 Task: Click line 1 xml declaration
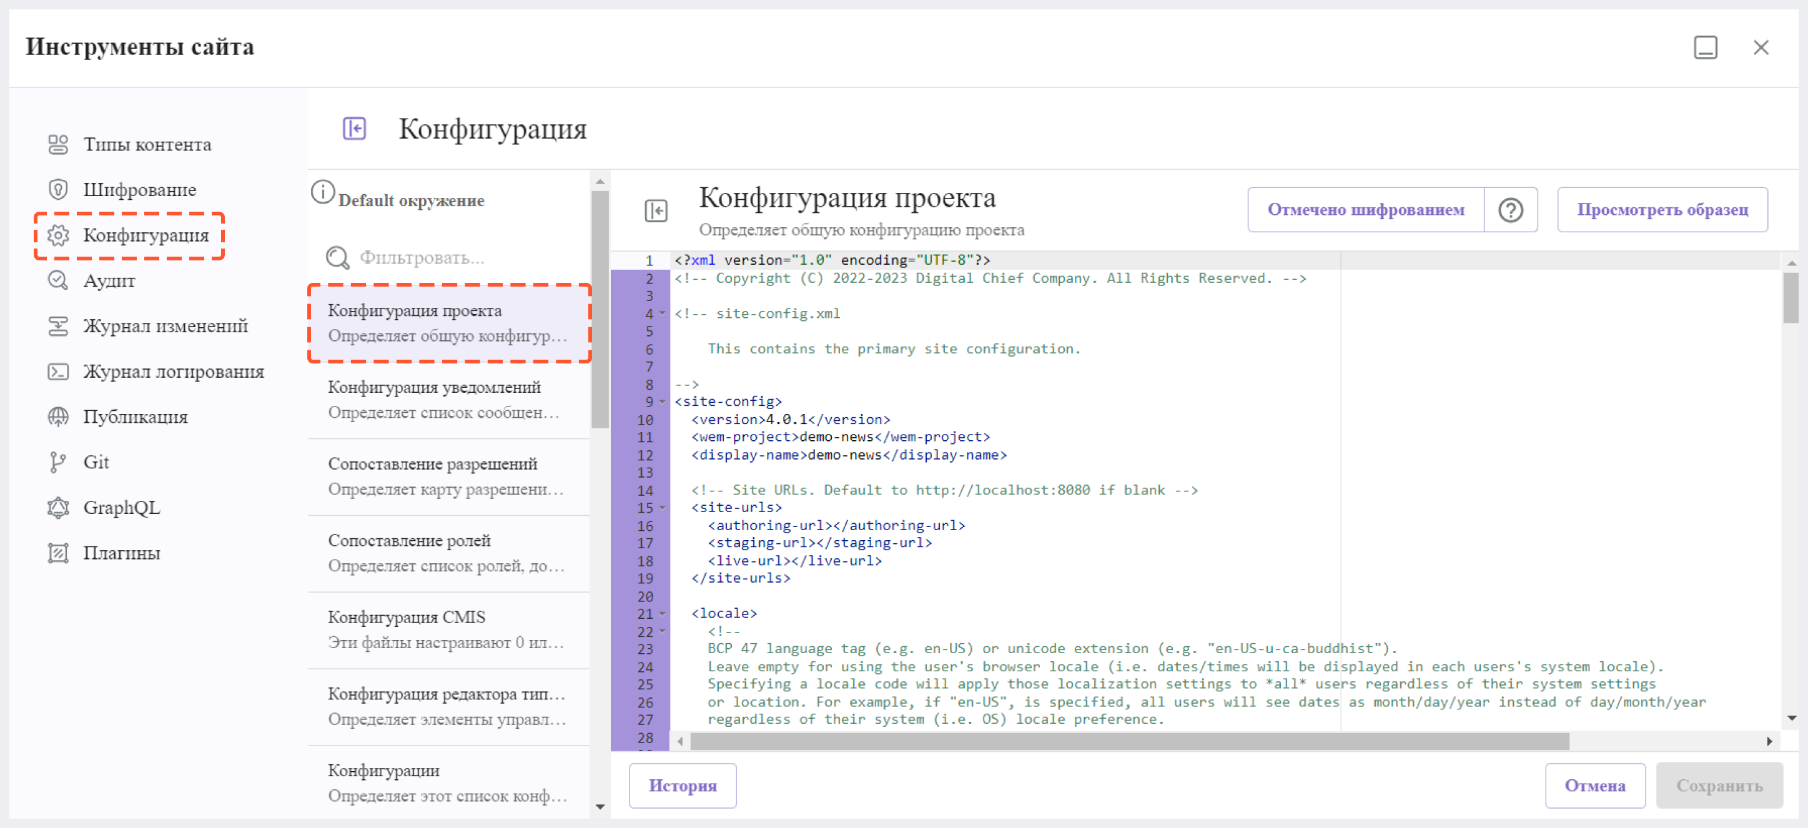tap(832, 260)
